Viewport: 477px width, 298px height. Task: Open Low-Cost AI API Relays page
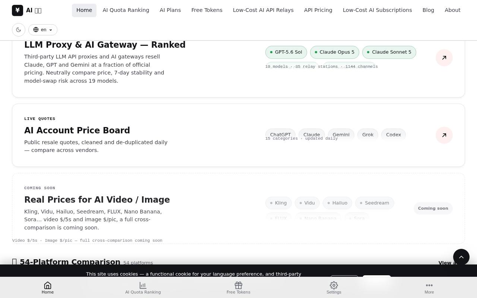[x=263, y=10]
